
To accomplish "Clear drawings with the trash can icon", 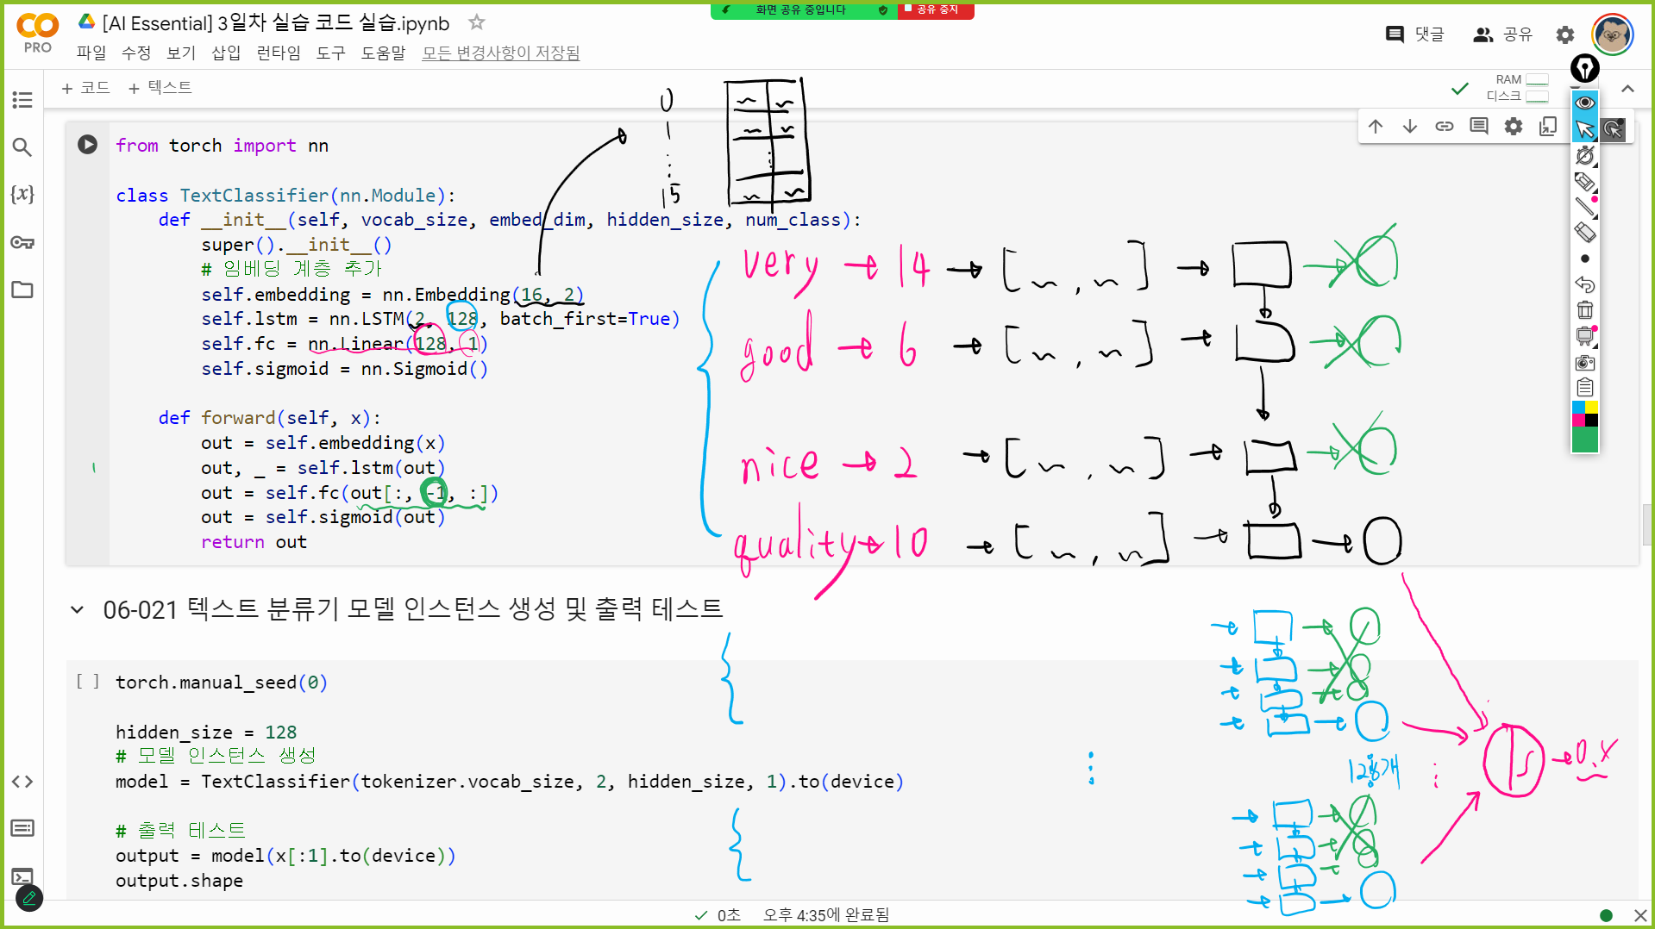I will pyautogui.click(x=1584, y=310).
